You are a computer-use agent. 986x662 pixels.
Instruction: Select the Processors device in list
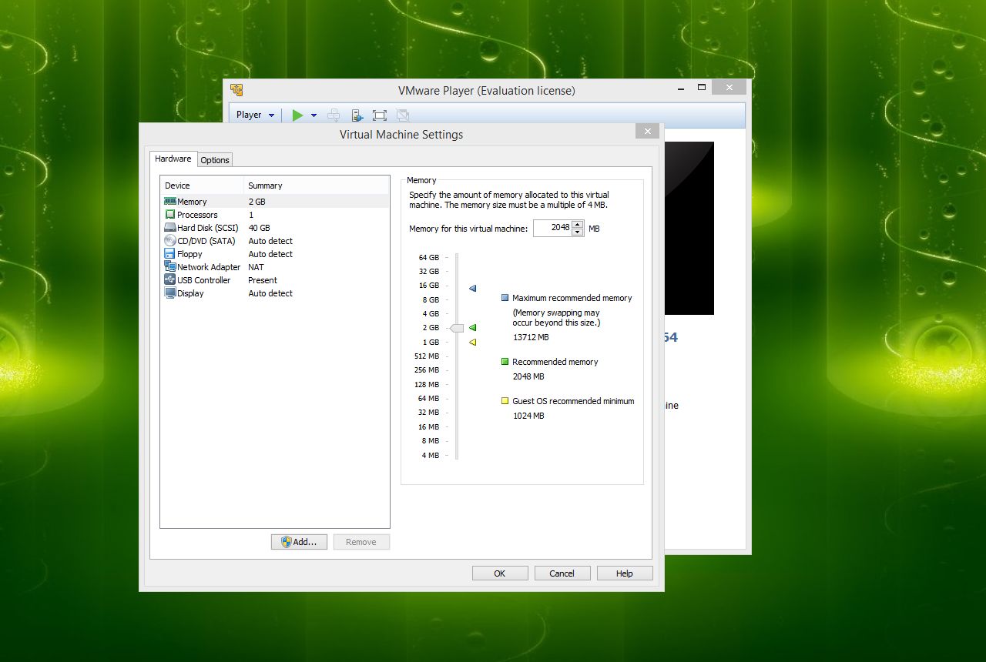tap(197, 215)
